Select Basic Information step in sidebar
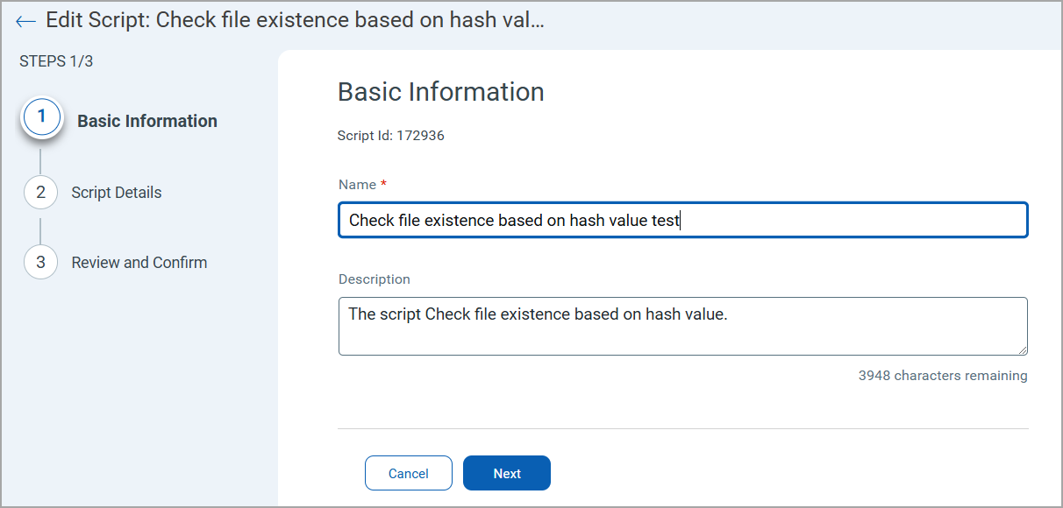The image size is (1063, 508). [146, 121]
